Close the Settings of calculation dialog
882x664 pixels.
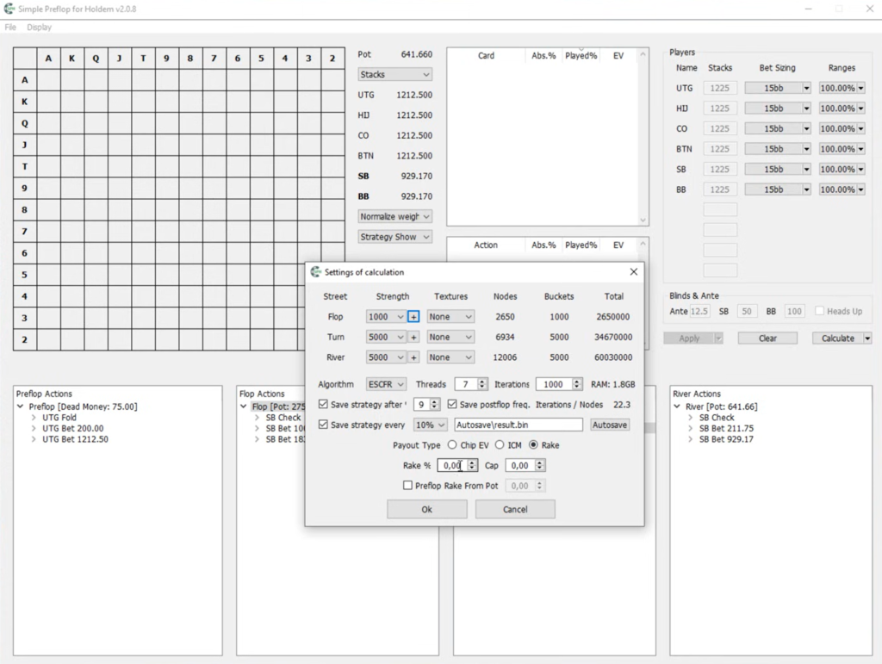633,272
